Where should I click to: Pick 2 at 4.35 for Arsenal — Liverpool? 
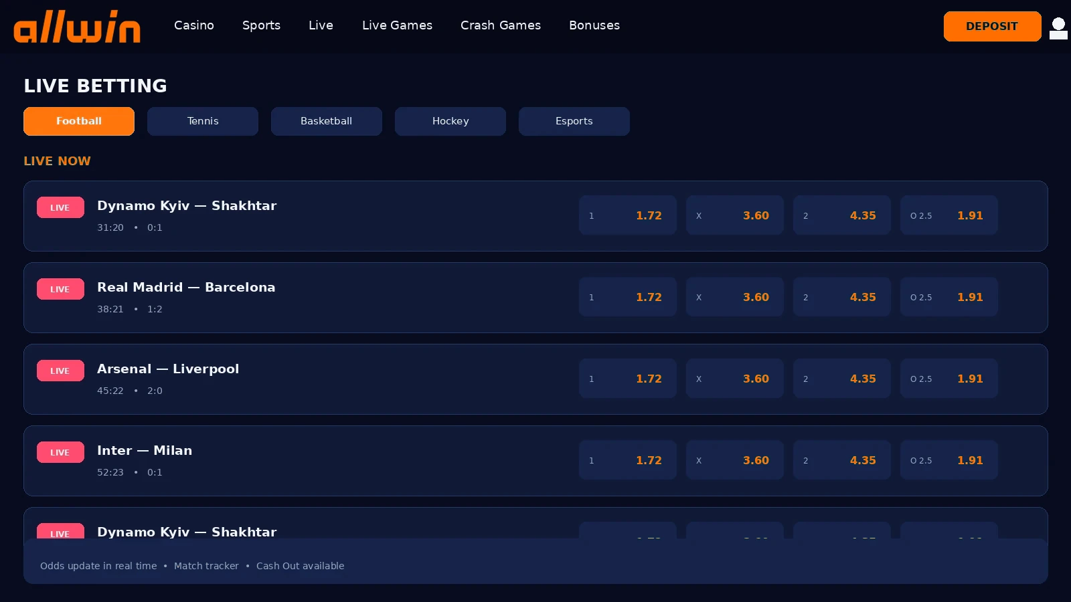coord(842,379)
